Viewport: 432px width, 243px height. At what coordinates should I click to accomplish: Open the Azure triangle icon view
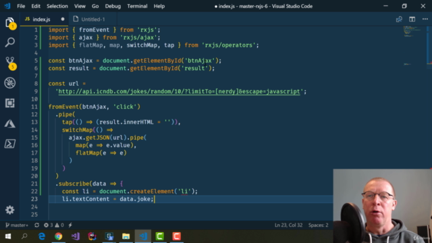pos(10,124)
